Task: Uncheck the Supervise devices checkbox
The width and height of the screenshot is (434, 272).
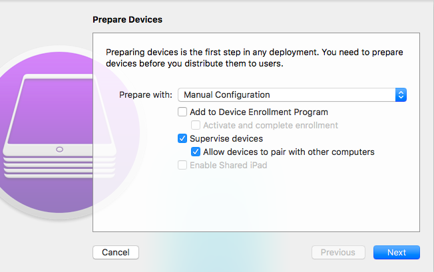Action: [182, 139]
